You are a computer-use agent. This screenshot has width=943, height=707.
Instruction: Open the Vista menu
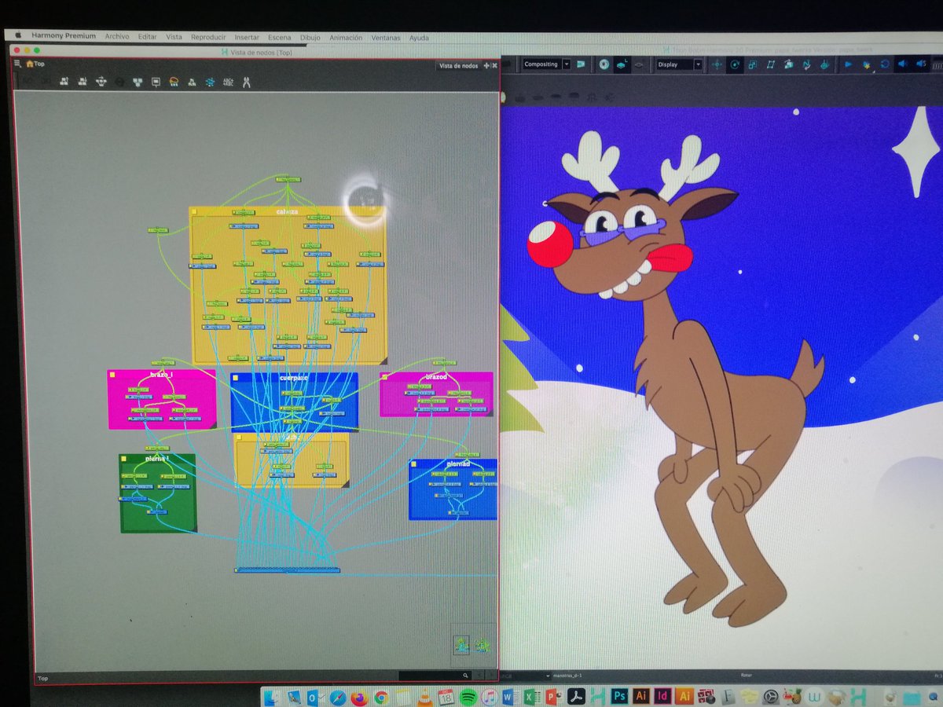tap(174, 37)
